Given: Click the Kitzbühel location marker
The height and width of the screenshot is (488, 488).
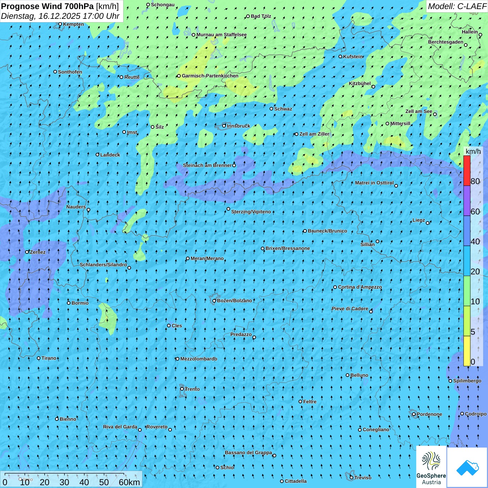Looking at the screenshot, I should (x=373, y=87).
